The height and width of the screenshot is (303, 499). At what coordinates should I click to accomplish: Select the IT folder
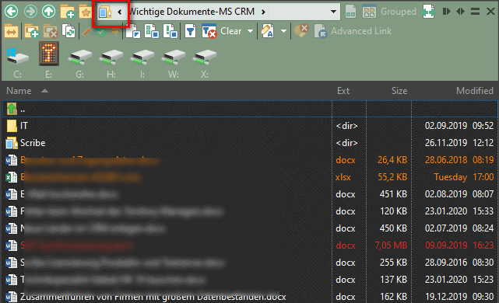250,126
